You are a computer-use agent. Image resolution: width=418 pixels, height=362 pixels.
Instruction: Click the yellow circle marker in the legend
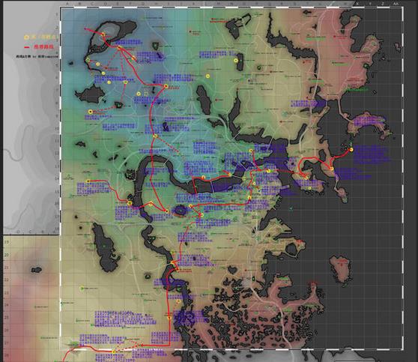click(26, 37)
